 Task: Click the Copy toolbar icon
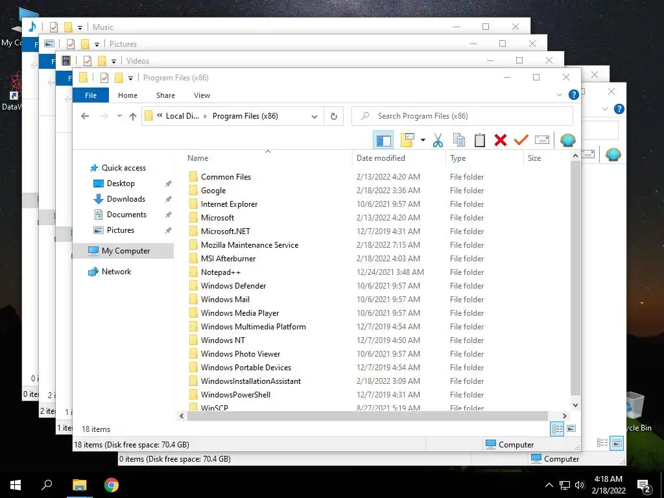458,140
